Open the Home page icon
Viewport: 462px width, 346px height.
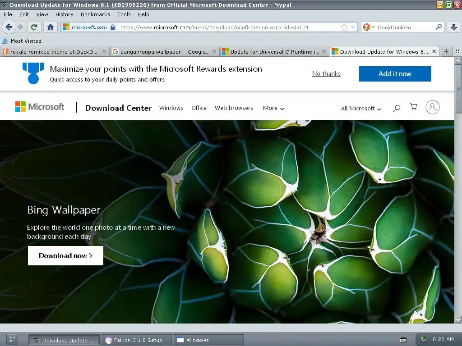click(x=51, y=27)
